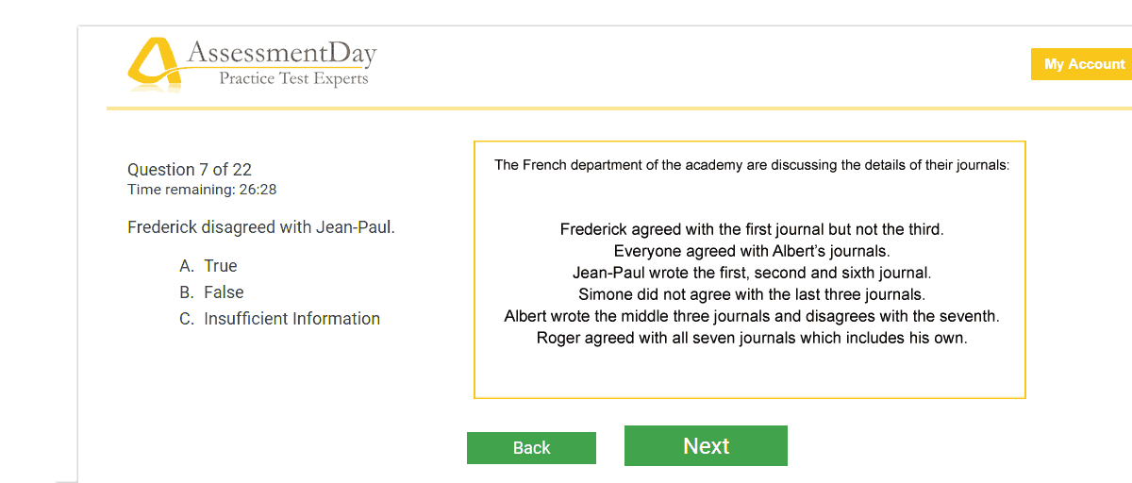Click the Practice Test Experts tagline

[293, 78]
